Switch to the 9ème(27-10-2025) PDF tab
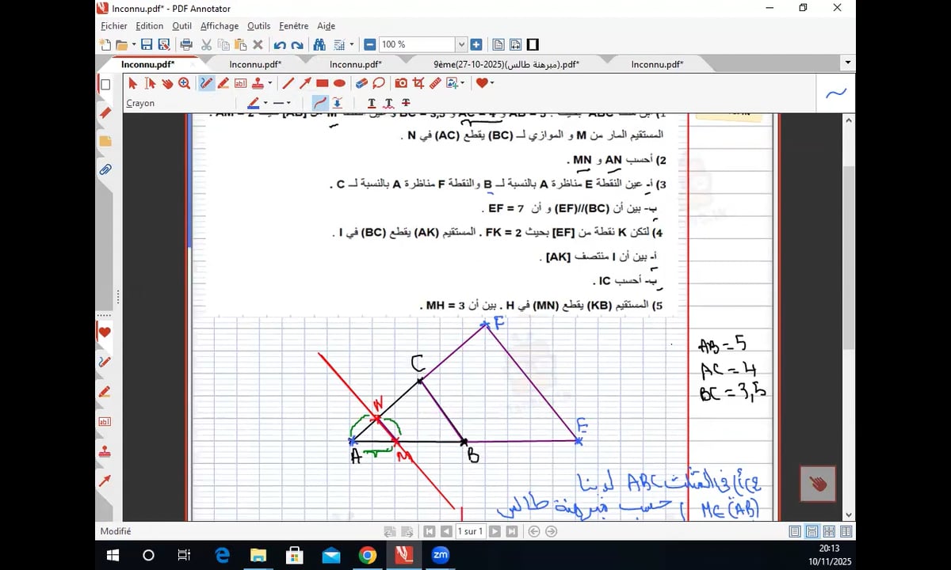The height and width of the screenshot is (570, 951). click(506, 65)
